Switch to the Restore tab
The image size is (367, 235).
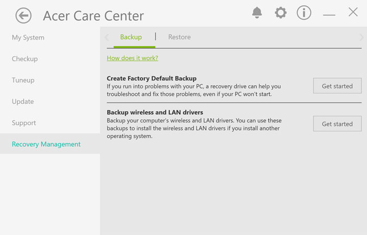point(179,37)
